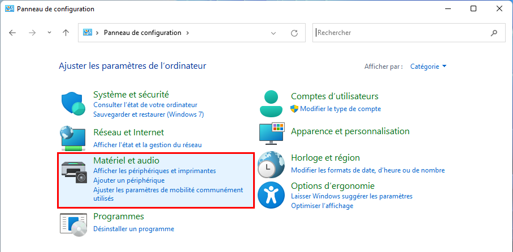The width and height of the screenshot is (513, 252).
Task: Click the Comptes d'utilisateurs person icon
Action: pos(271,104)
